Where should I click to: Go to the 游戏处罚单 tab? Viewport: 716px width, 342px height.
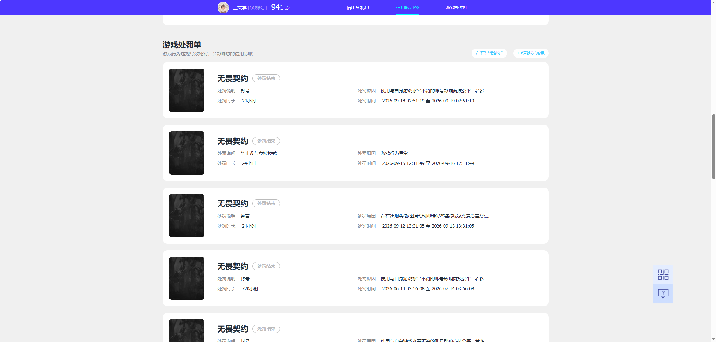(457, 8)
